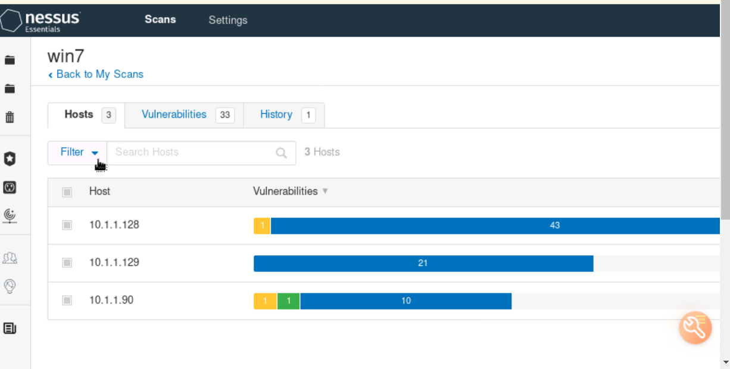Open Settings in the top navigation
The width and height of the screenshot is (730, 369).
227,20
